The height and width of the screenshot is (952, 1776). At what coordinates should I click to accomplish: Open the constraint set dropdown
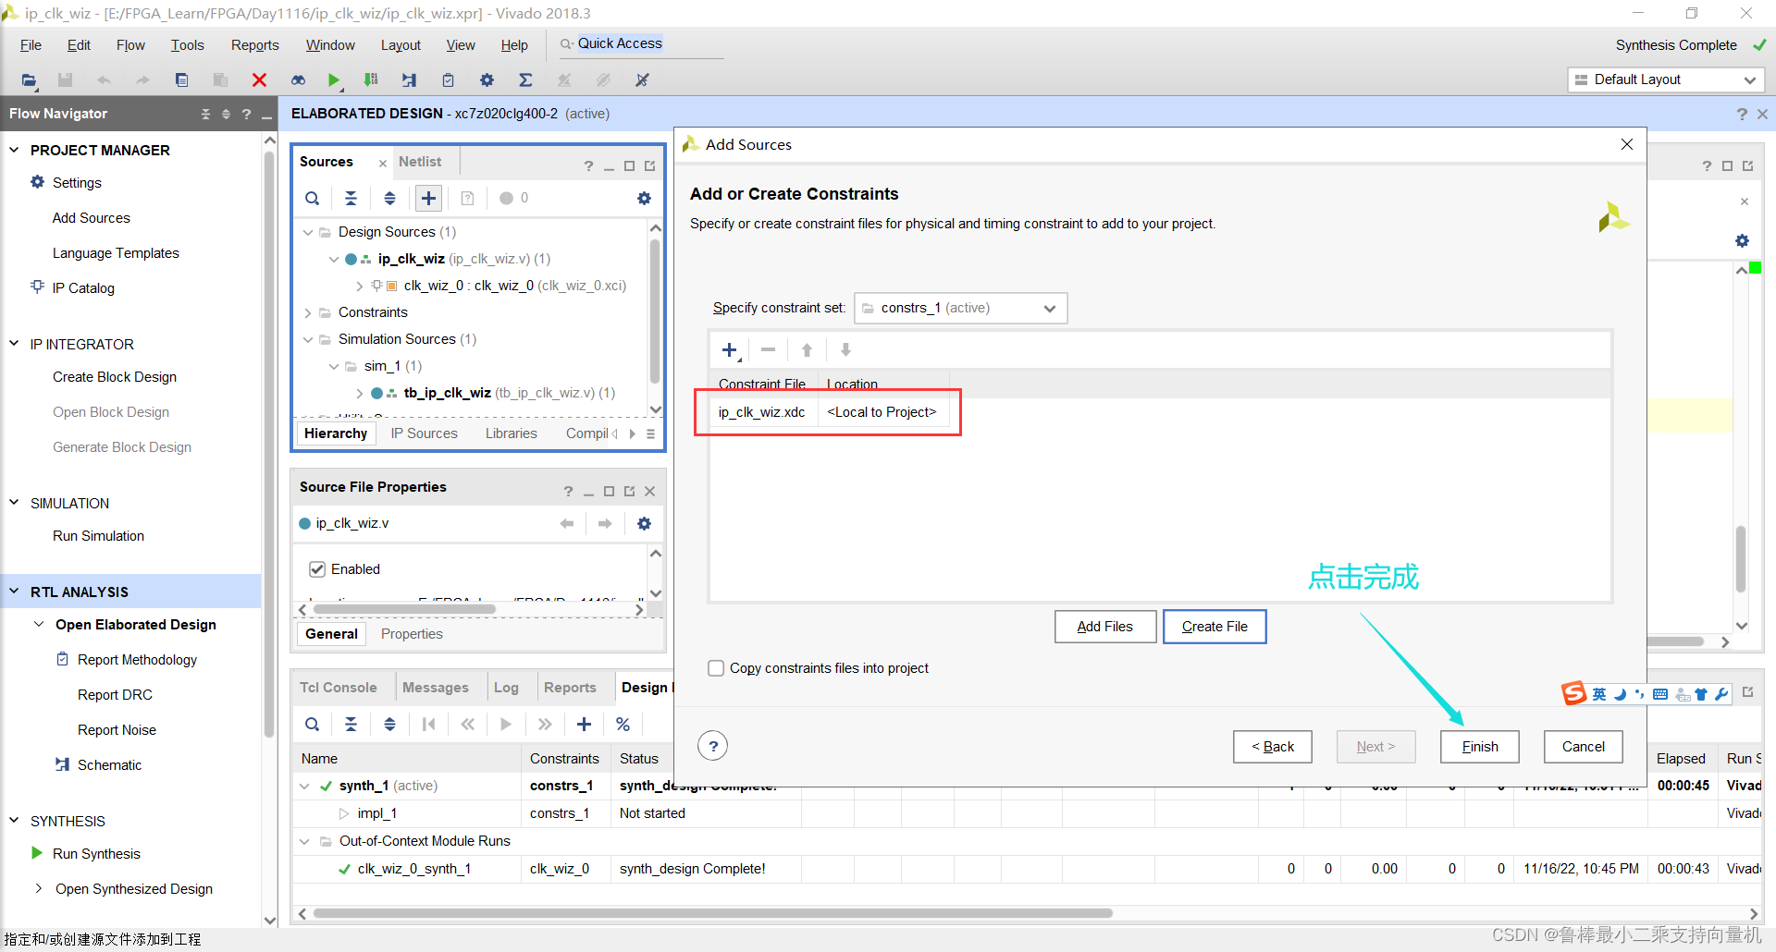[960, 308]
